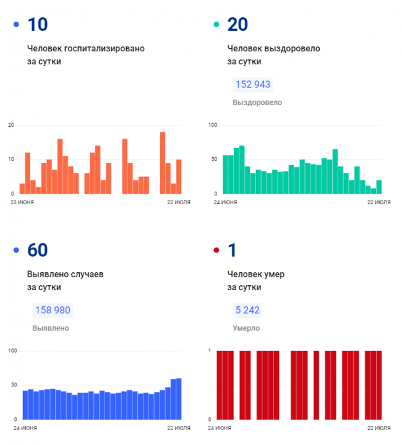Click the 'Выздоровело' caption under 152 943
The height and width of the screenshot is (445, 402).
coord(257,102)
